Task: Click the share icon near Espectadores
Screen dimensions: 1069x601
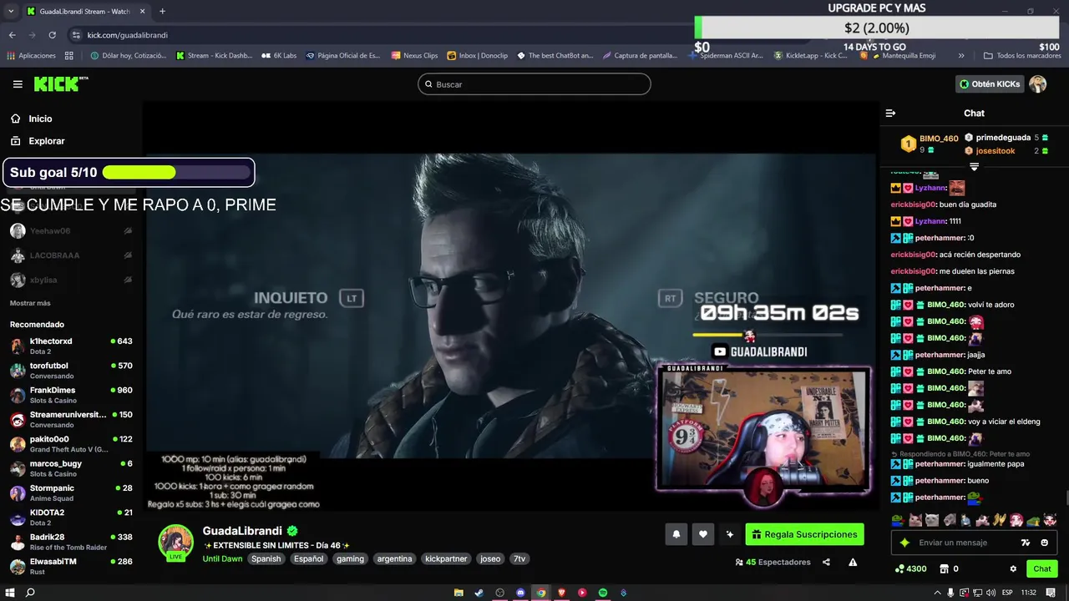Action: coord(826,563)
